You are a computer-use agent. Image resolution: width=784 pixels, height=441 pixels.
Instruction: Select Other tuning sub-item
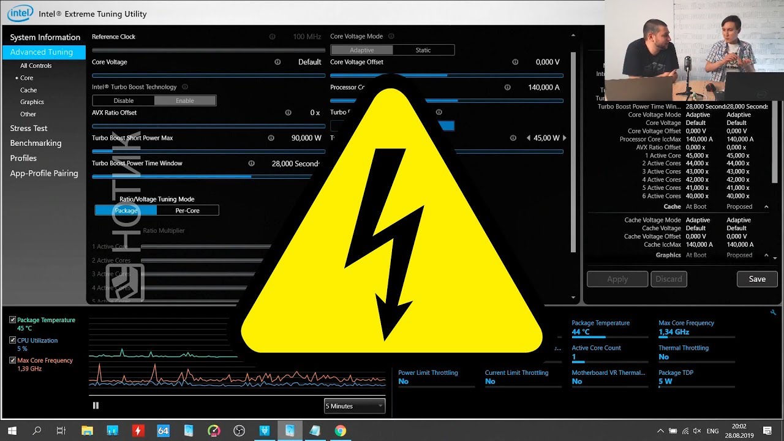pyautogui.click(x=28, y=114)
